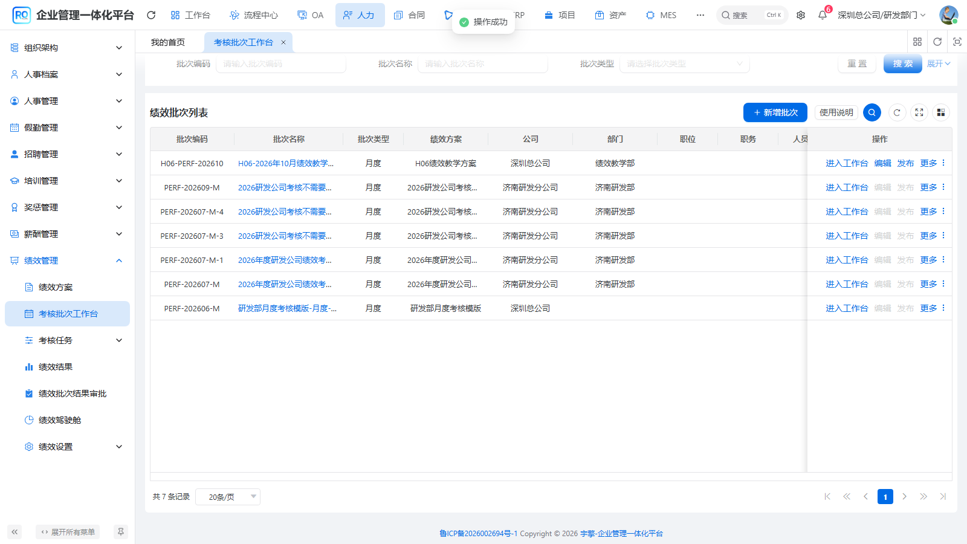Open 绩效驾驶舱 in the sidebar
Screen dimensions: 967x544
(x=67, y=420)
